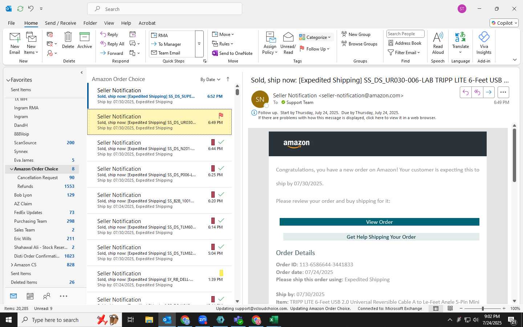
Task: Click New Group
Action: (356, 34)
